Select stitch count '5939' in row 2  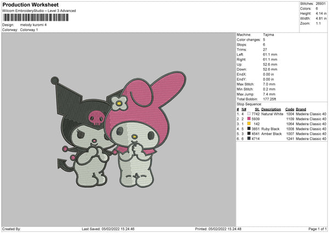tap(256, 119)
